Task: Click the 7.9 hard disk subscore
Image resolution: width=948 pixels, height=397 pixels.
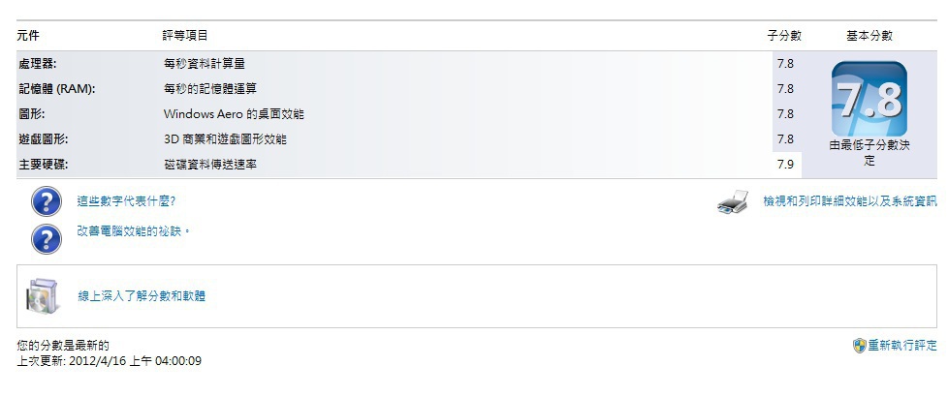Action: point(785,165)
